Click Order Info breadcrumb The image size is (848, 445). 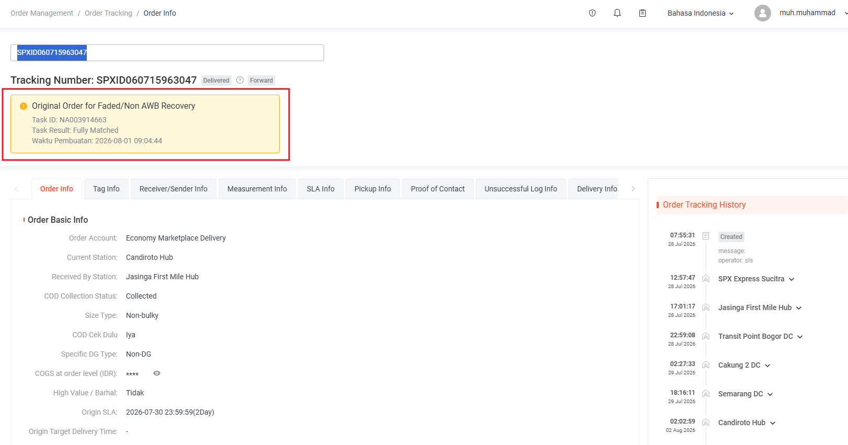pyautogui.click(x=160, y=13)
